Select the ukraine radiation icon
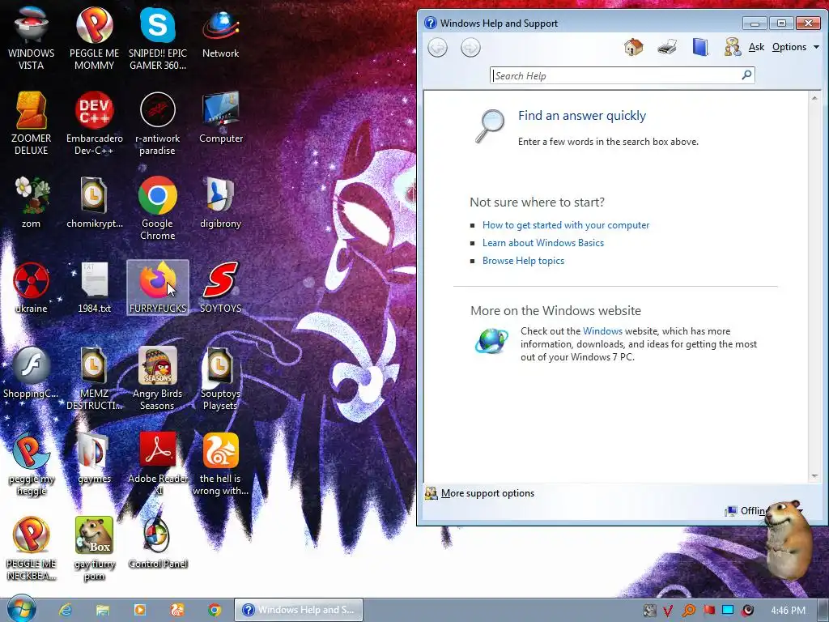829x622 pixels. [x=32, y=288]
